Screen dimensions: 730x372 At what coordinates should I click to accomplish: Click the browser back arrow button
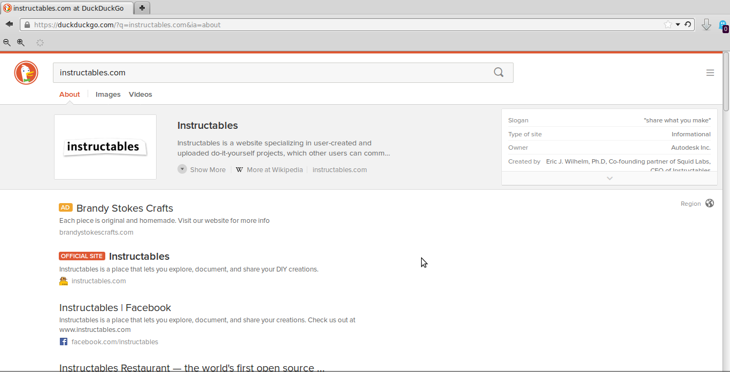click(x=9, y=25)
